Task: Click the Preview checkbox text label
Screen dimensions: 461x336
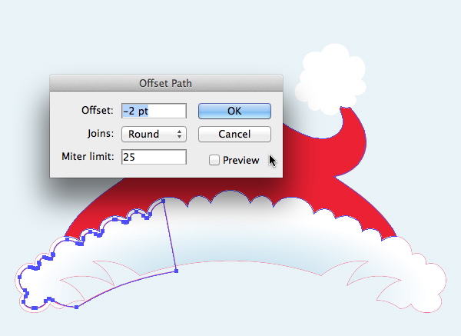Action: point(240,161)
